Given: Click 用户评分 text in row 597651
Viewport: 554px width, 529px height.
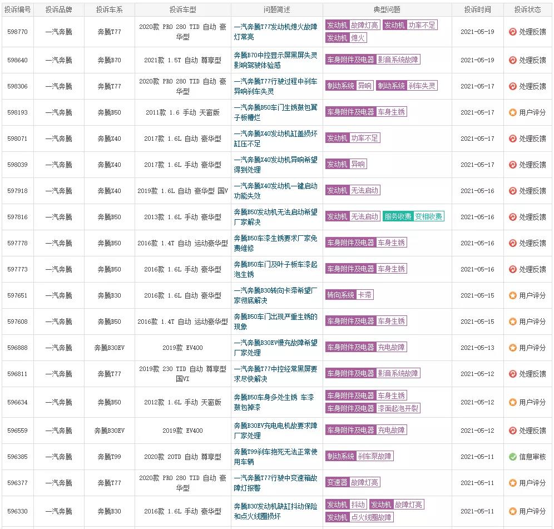Looking at the screenshot, I should 532,295.
